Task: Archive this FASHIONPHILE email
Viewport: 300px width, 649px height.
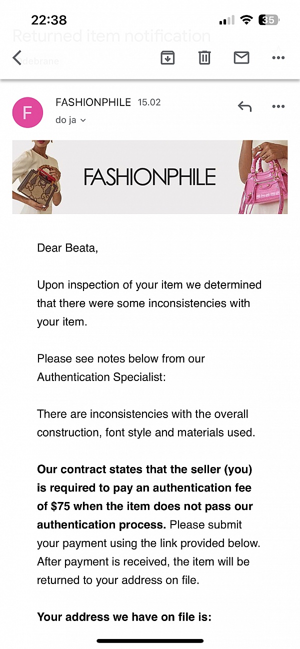Action: point(167,57)
